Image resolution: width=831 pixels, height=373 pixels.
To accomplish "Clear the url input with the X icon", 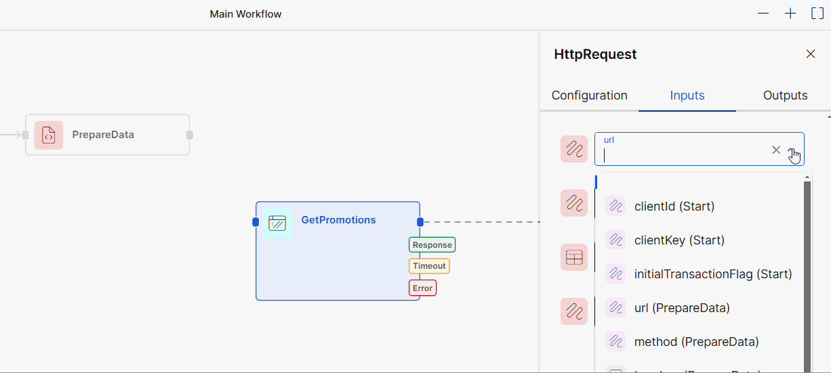I will point(776,150).
